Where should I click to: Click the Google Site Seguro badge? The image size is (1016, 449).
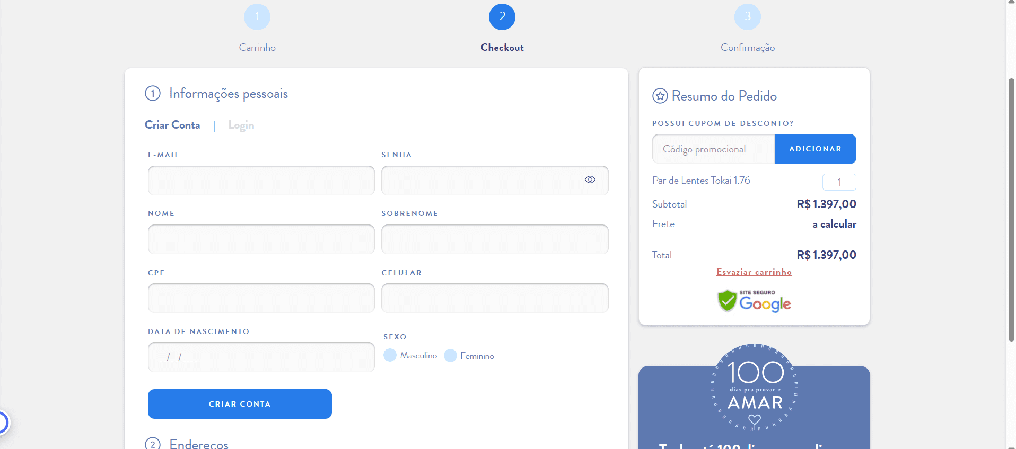(754, 301)
